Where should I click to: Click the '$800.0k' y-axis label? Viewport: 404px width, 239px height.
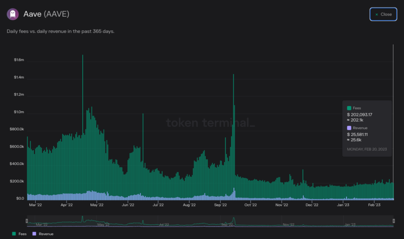(17, 129)
